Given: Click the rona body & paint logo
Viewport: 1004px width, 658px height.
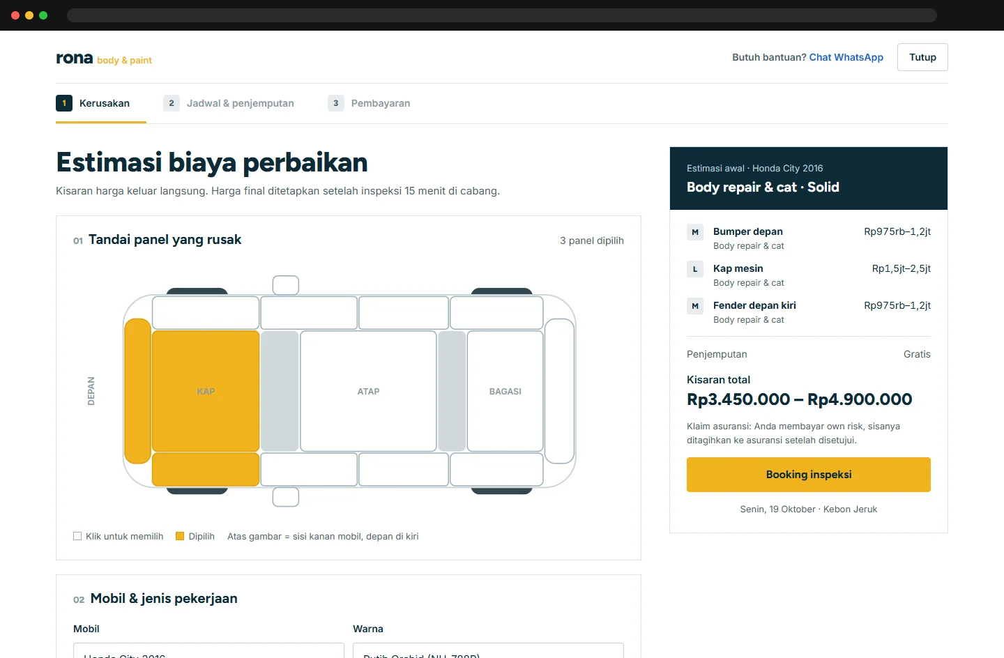Looking at the screenshot, I should pyautogui.click(x=104, y=59).
